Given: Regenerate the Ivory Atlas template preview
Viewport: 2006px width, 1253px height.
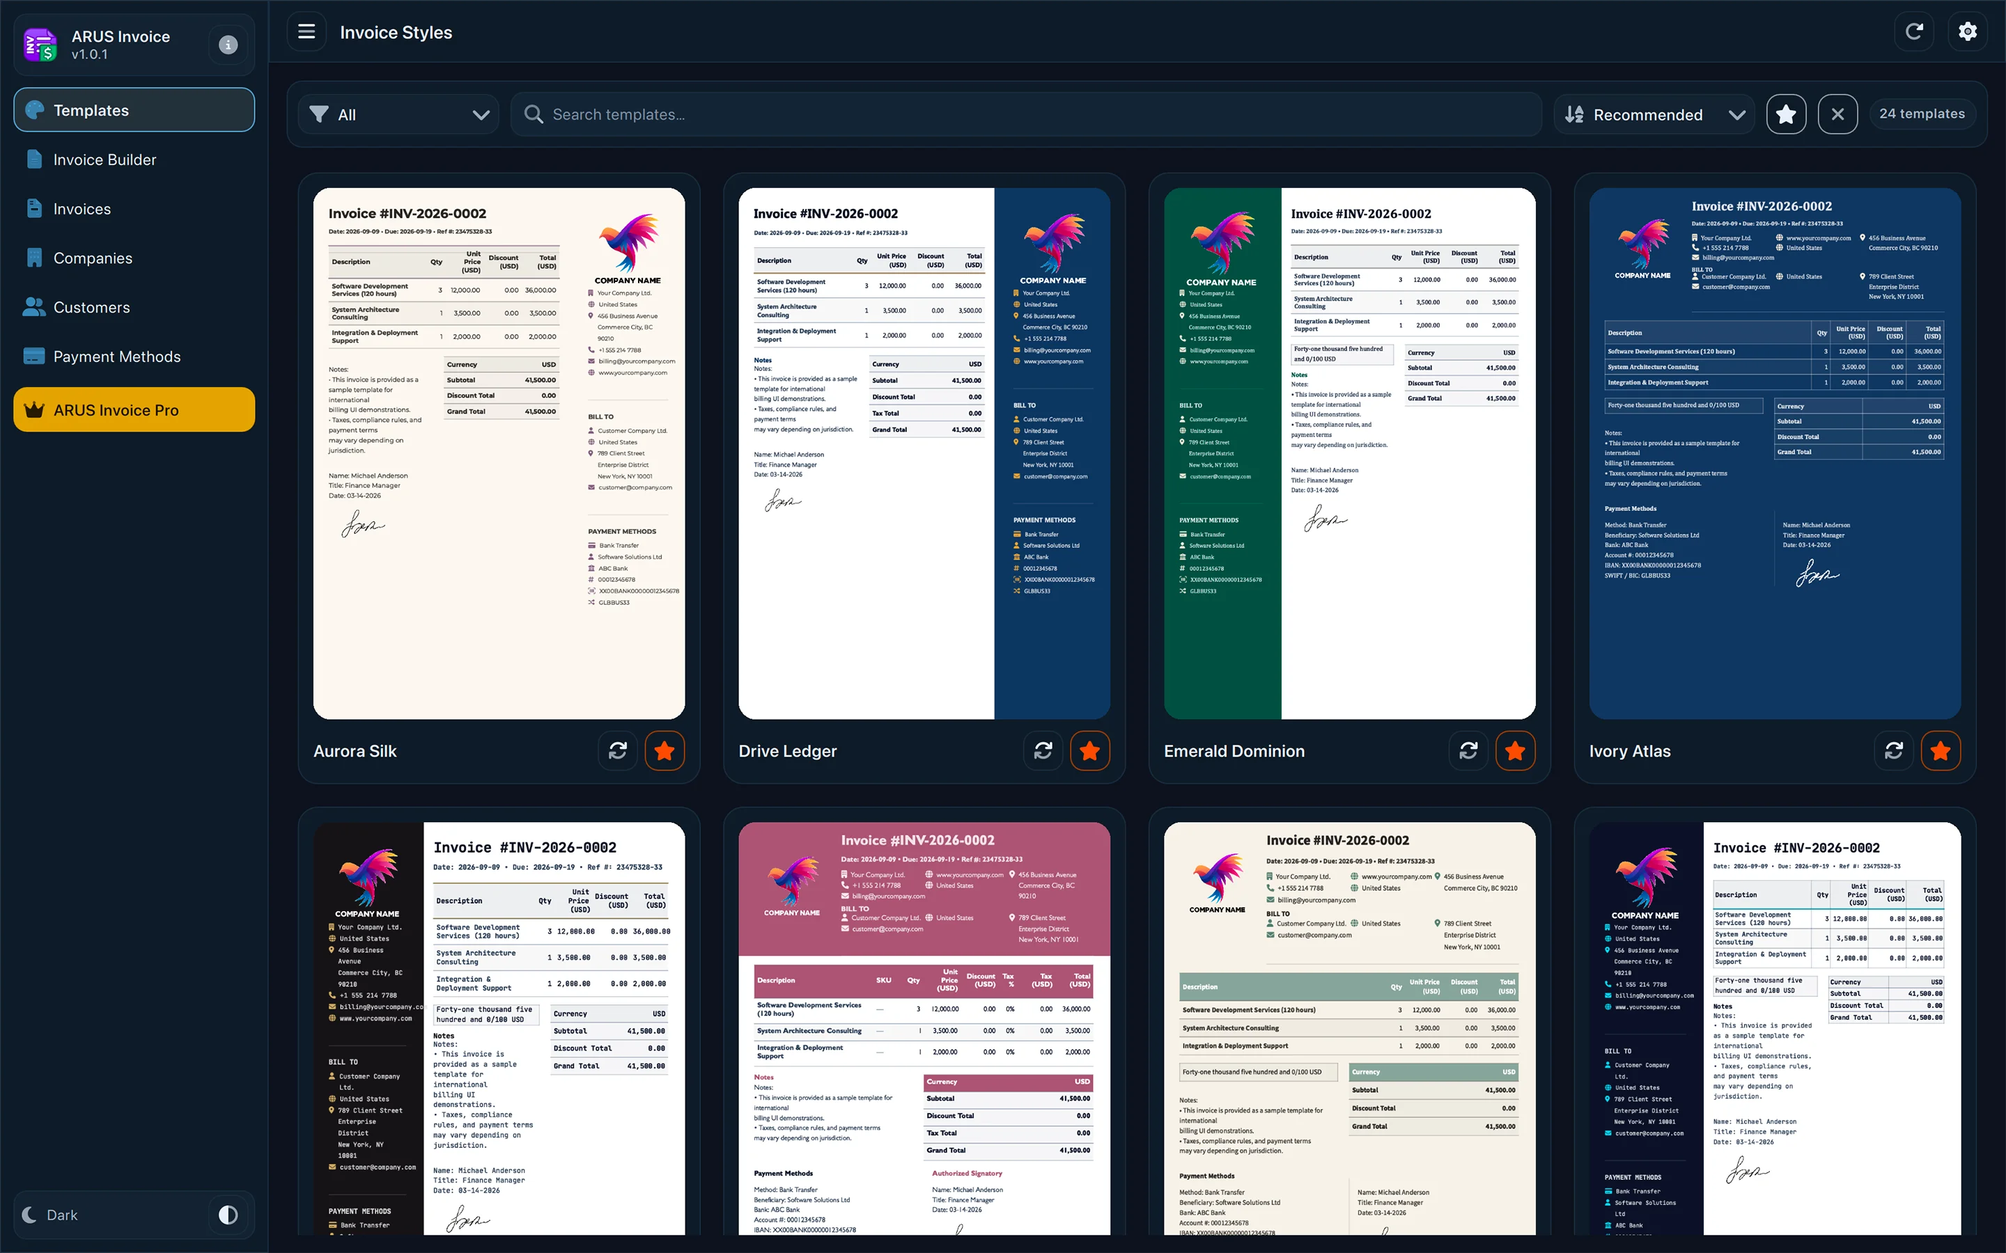Looking at the screenshot, I should [x=1894, y=750].
